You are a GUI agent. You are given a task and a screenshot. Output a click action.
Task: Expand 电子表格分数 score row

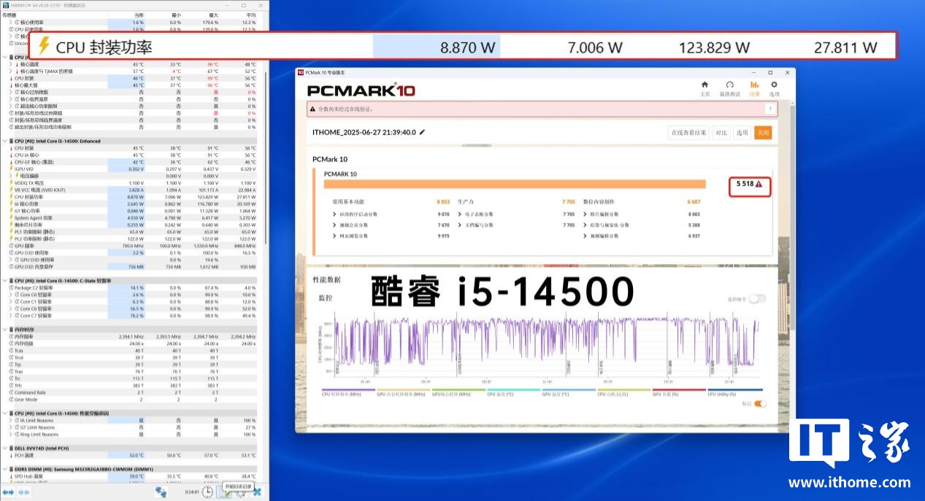(460, 214)
